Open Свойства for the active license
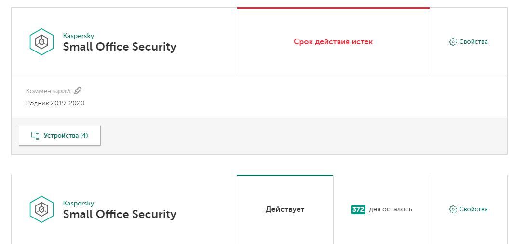514x244 pixels. pyautogui.click(x=473, y=209)
